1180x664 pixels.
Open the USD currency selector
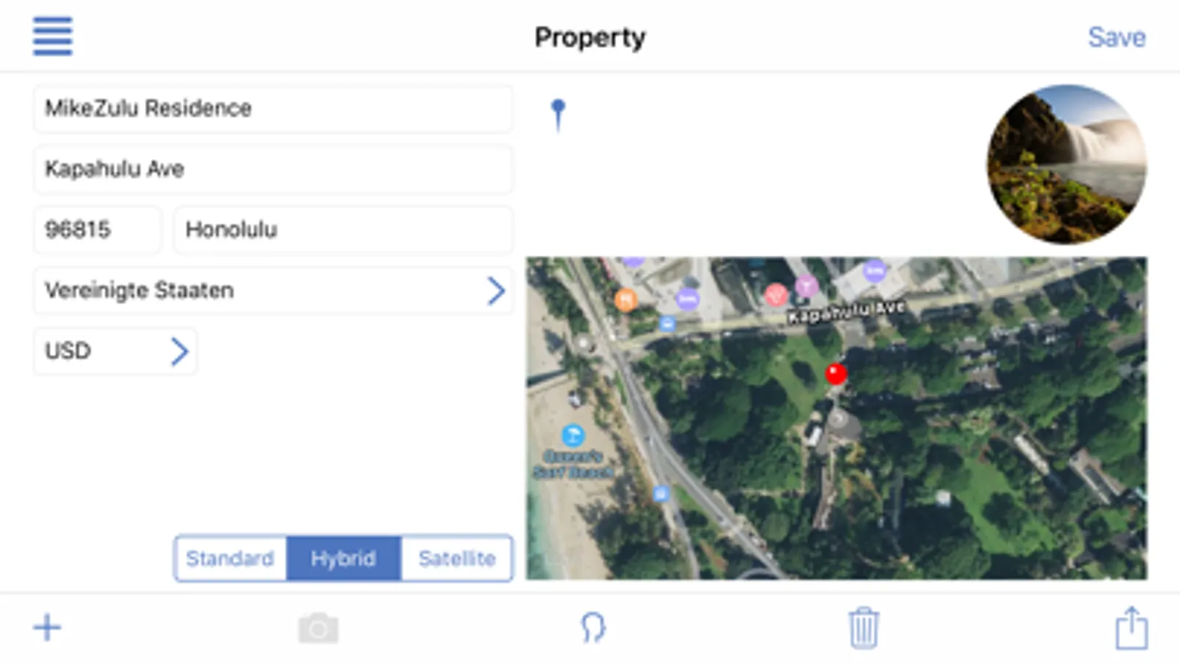coord(115,351)
